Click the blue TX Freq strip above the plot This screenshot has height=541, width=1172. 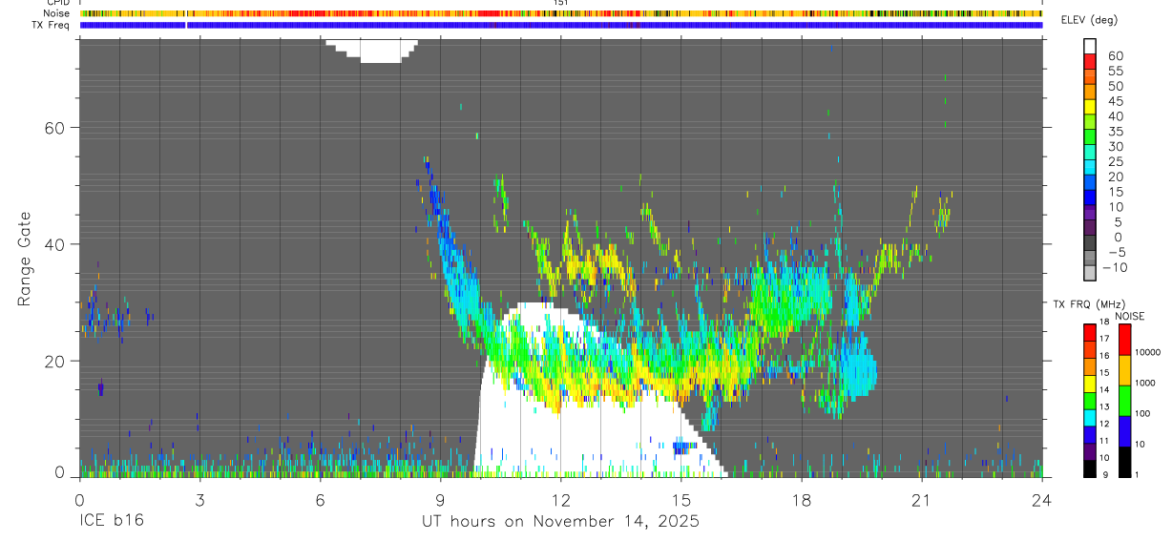coord(561,25)
